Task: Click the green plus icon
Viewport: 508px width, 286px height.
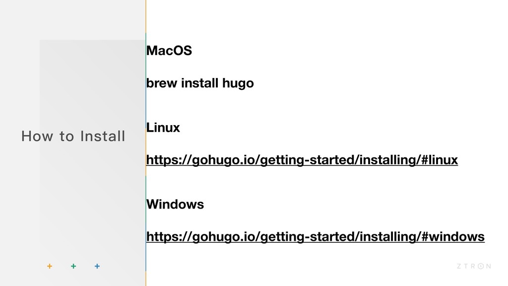Action: click(73, 267)
